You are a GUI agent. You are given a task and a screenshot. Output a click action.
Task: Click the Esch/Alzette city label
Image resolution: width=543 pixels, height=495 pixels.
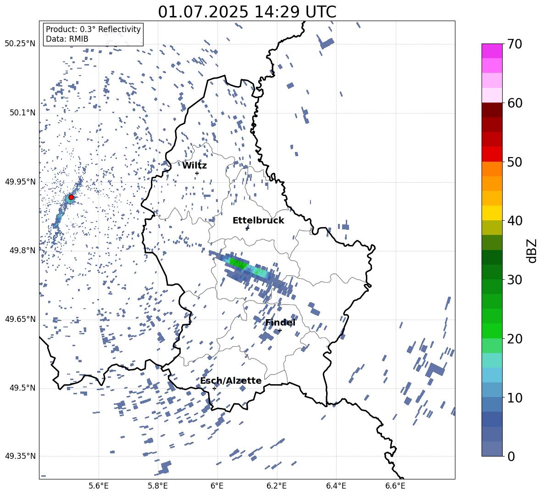(231, 381)
